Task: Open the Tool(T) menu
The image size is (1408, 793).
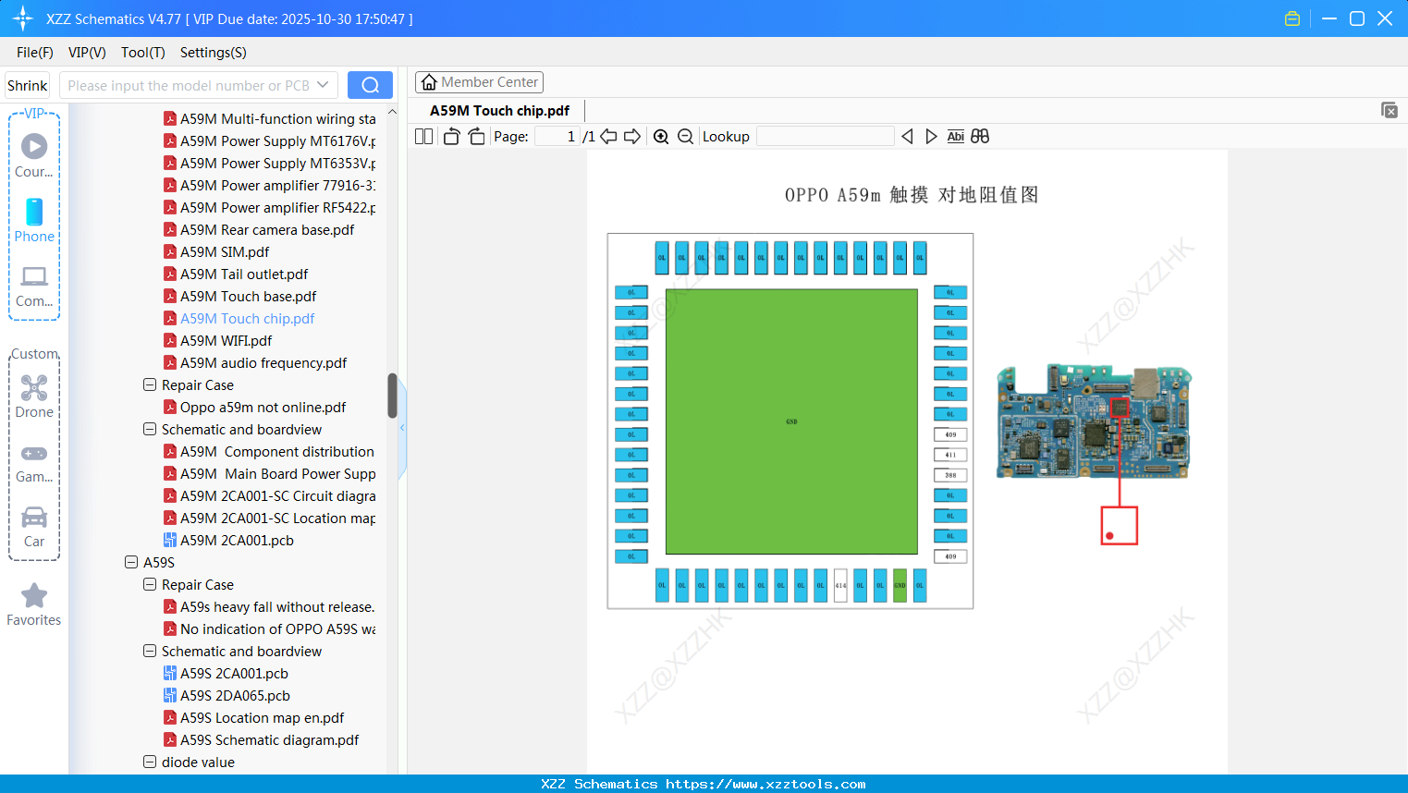Action: pos(142,53)
